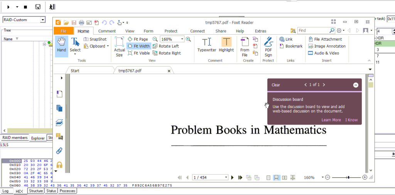
Task: Open a file with the folder icon
Action: click(x=66, y=23)
